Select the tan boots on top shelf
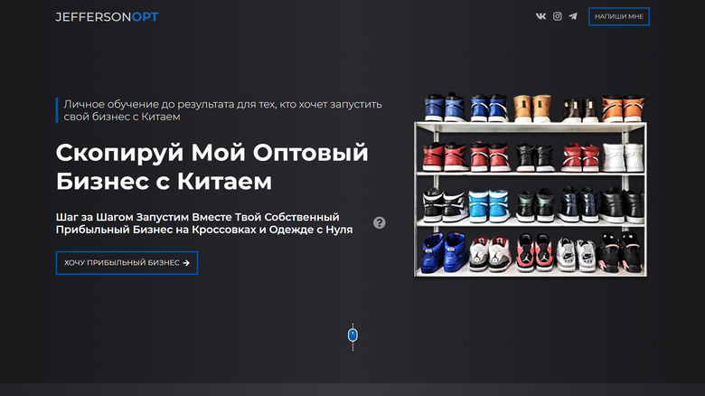Viewport: 705px width, 396px height. [x=532, y=108]
